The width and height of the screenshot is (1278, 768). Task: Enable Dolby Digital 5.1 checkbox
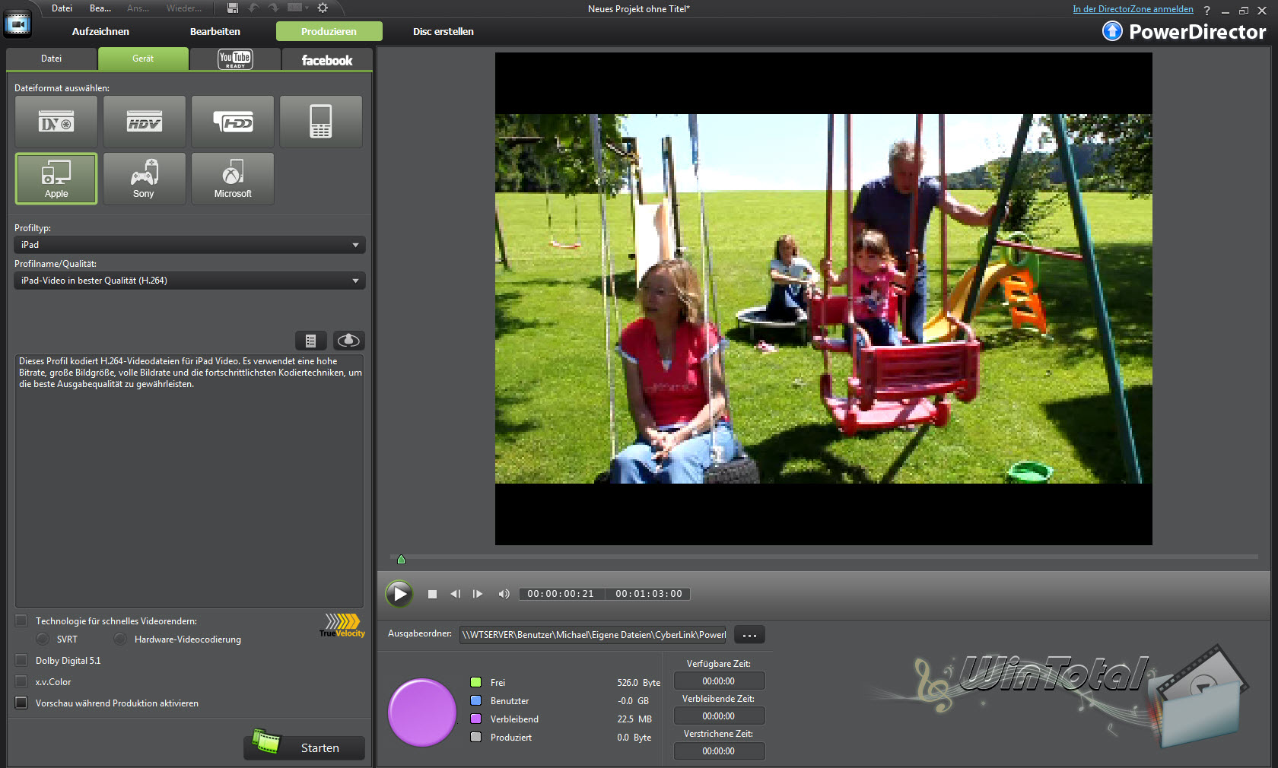pos(21,660)
